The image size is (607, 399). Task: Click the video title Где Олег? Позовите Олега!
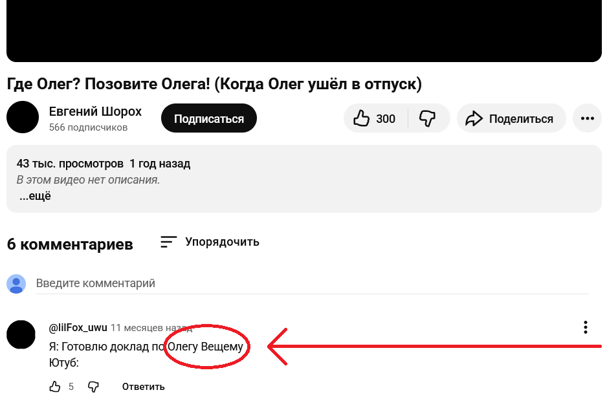click(214, 84)
